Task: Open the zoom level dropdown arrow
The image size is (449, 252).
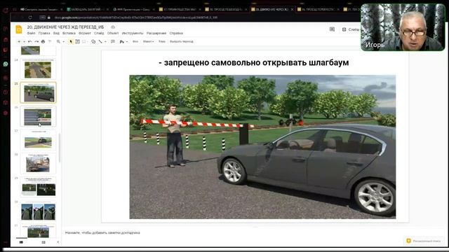Action: [63, 42]
